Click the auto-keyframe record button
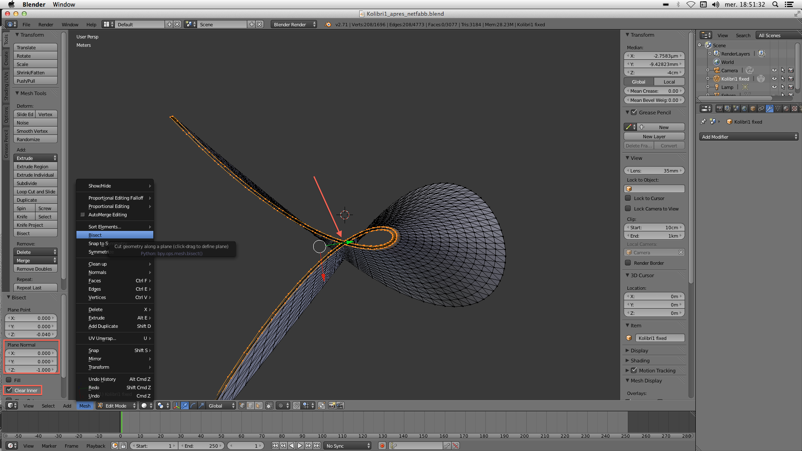The height and width of the screenshot is (451, 802). tap(382, 446)
